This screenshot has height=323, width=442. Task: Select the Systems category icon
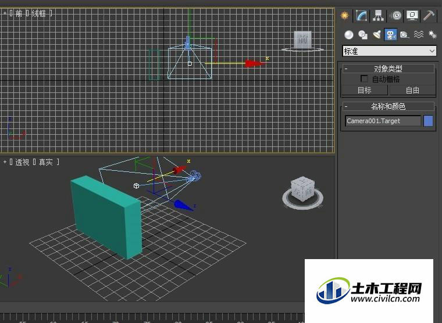click(x=433, y=35)
